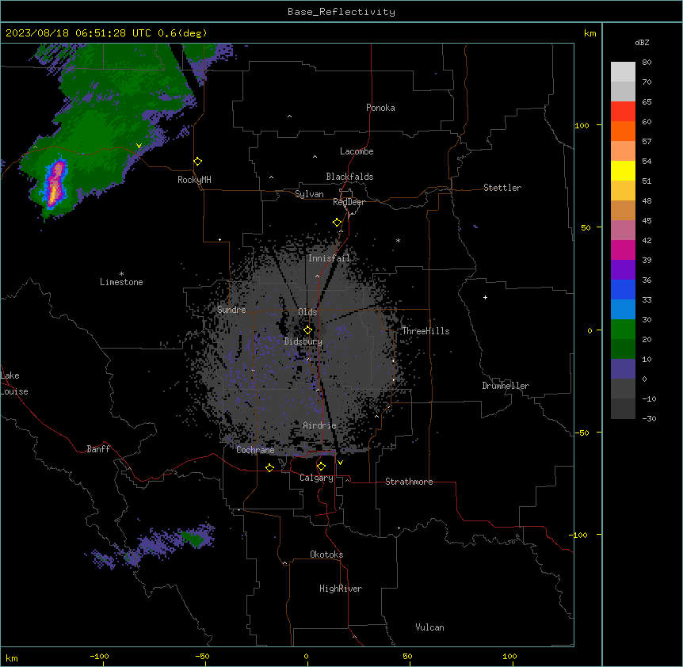The height and width of the screenshot is (667, 683).
Task: Click the 2023/08/18 06:51:28 UTC timestamp
Action: [x=78, y=33]
